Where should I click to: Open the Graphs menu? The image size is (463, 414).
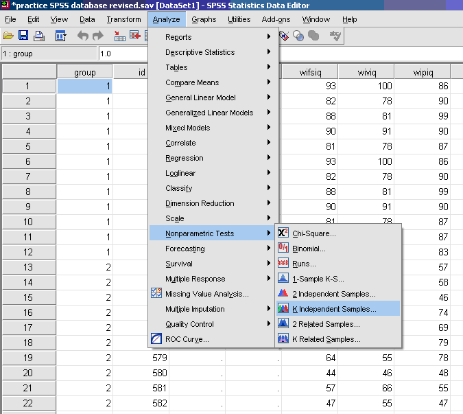[204, 19]
